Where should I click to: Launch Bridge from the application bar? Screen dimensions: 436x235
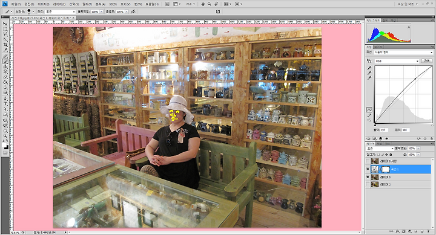click(x=167, y=4)
